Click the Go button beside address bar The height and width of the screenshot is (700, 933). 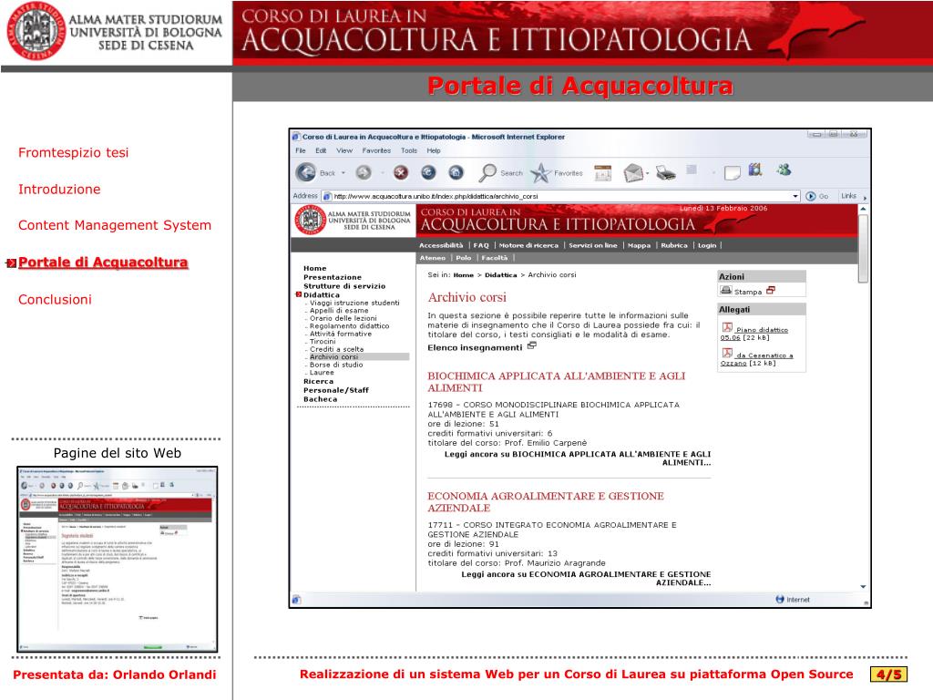817,196
